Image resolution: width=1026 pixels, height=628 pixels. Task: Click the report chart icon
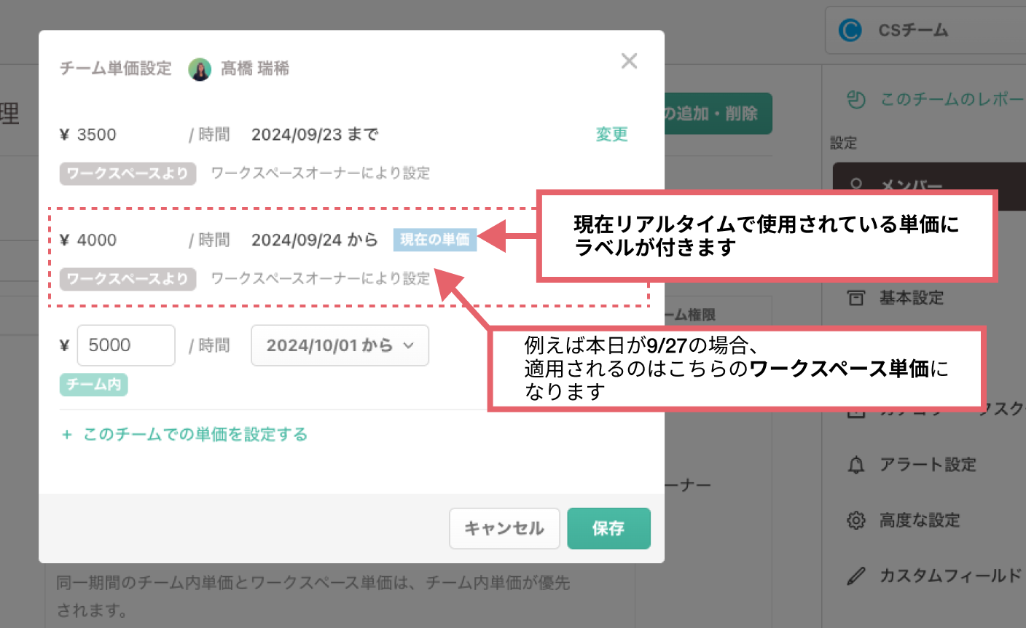click(x=856, y=100)
